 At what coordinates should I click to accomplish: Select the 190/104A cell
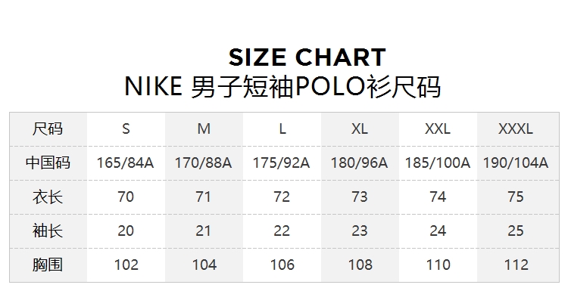click(x=516, y=163)
